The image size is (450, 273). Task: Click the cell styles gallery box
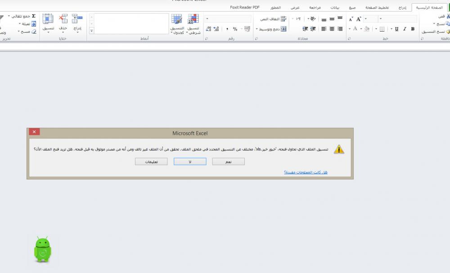(x=131, y=23)
